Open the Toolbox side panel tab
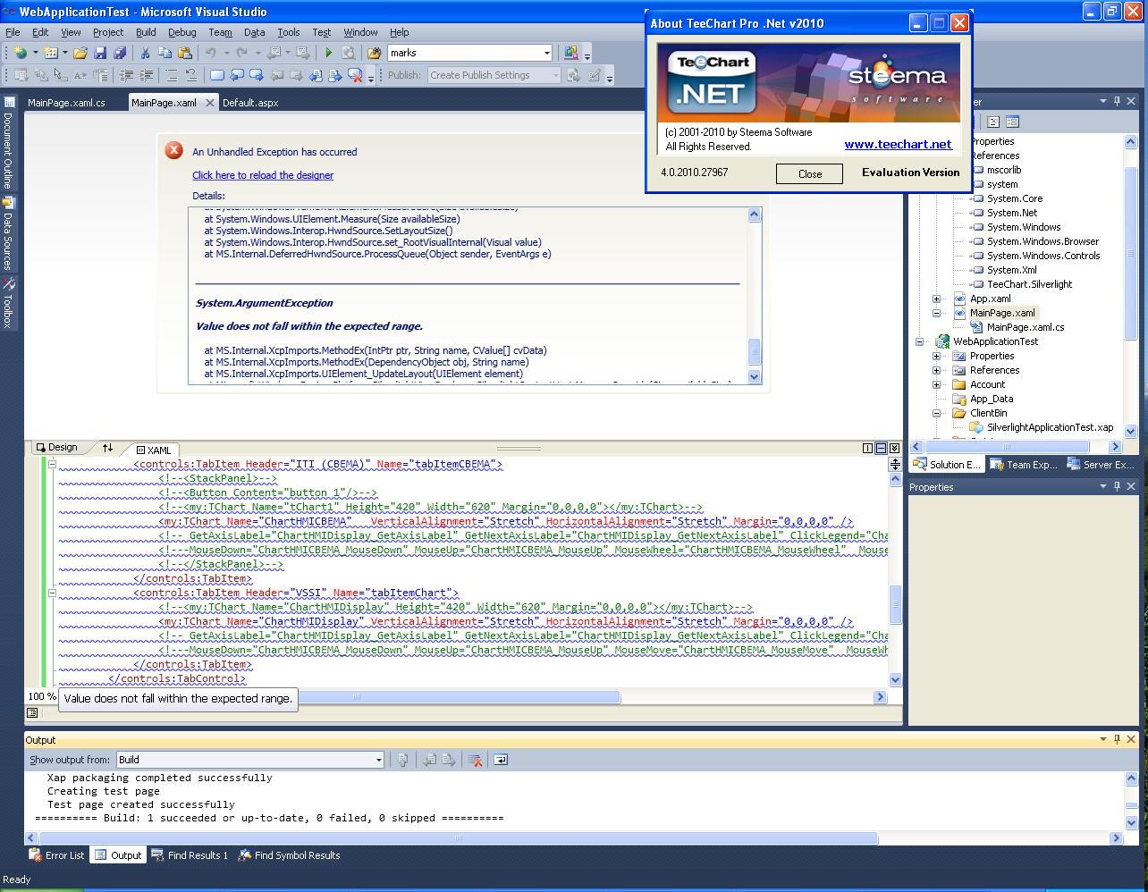This screenshot has width=1148, height=892. pos(8,304)
